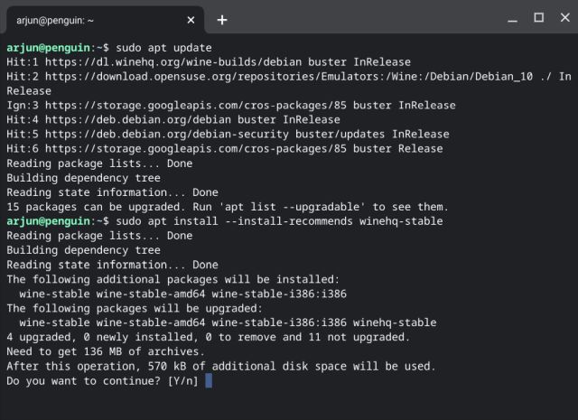
Task: Click the cursor after the [Y/n] prompt
Action: 209,381
